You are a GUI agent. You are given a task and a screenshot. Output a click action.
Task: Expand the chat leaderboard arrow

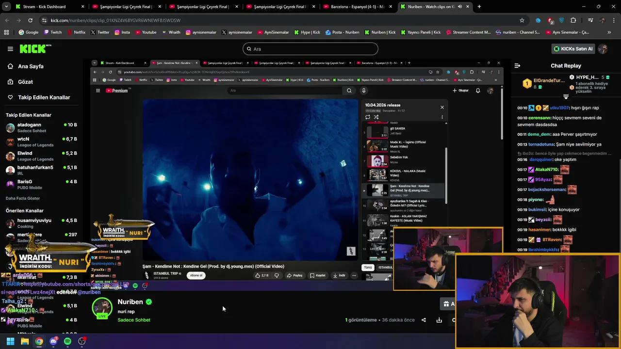pos(566,96)
